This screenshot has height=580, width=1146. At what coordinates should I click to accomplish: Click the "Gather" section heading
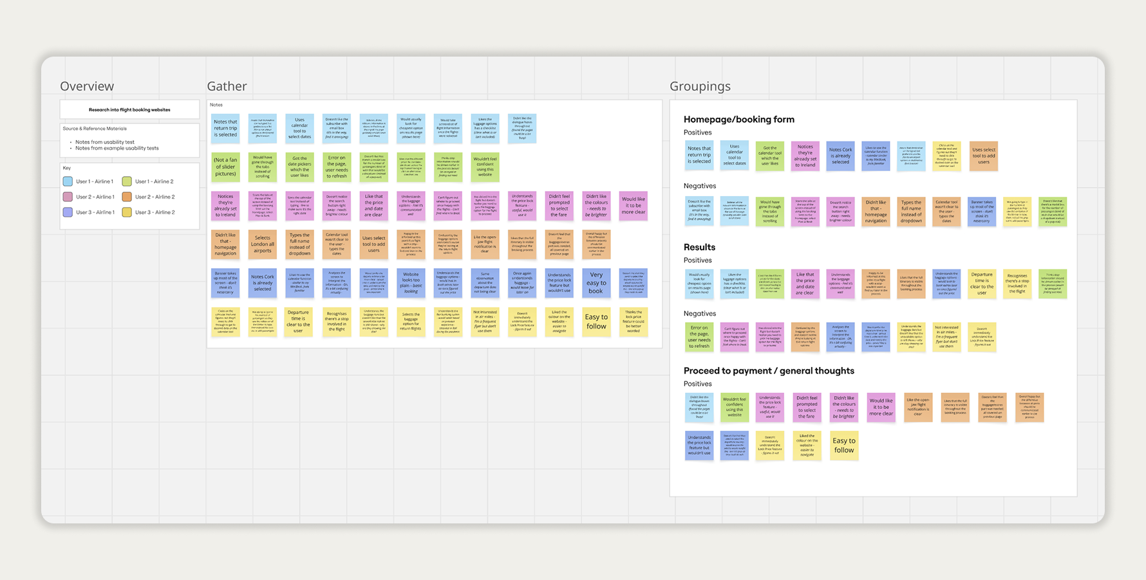227,86
